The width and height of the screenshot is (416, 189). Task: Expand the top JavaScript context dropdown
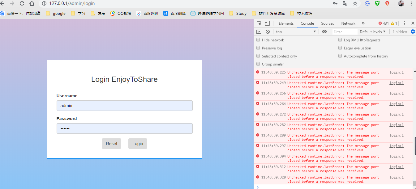pos(296,32)
